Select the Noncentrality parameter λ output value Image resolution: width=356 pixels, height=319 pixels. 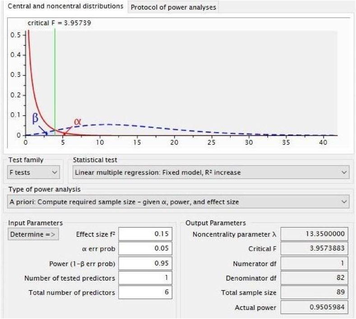pyautogui.click(x=314, y=234)
